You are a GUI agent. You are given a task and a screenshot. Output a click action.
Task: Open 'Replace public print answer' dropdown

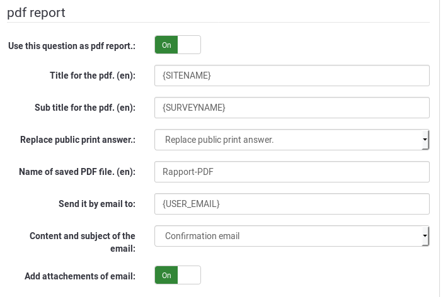click(287, 140)
